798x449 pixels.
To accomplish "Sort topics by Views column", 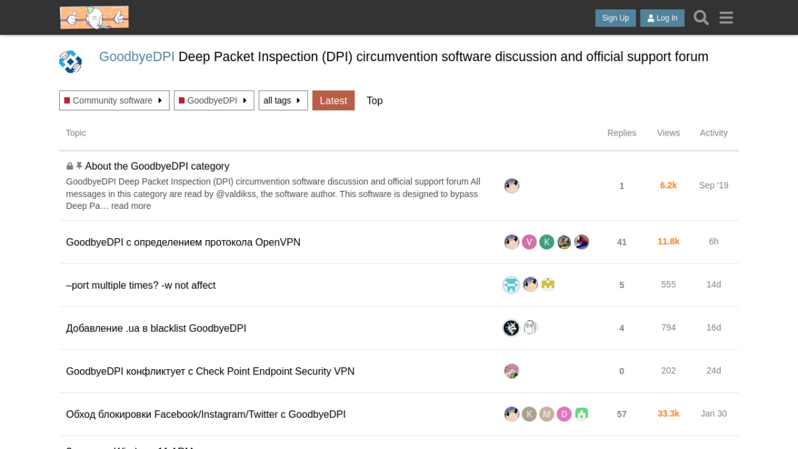I will click(x=668, y=133).
